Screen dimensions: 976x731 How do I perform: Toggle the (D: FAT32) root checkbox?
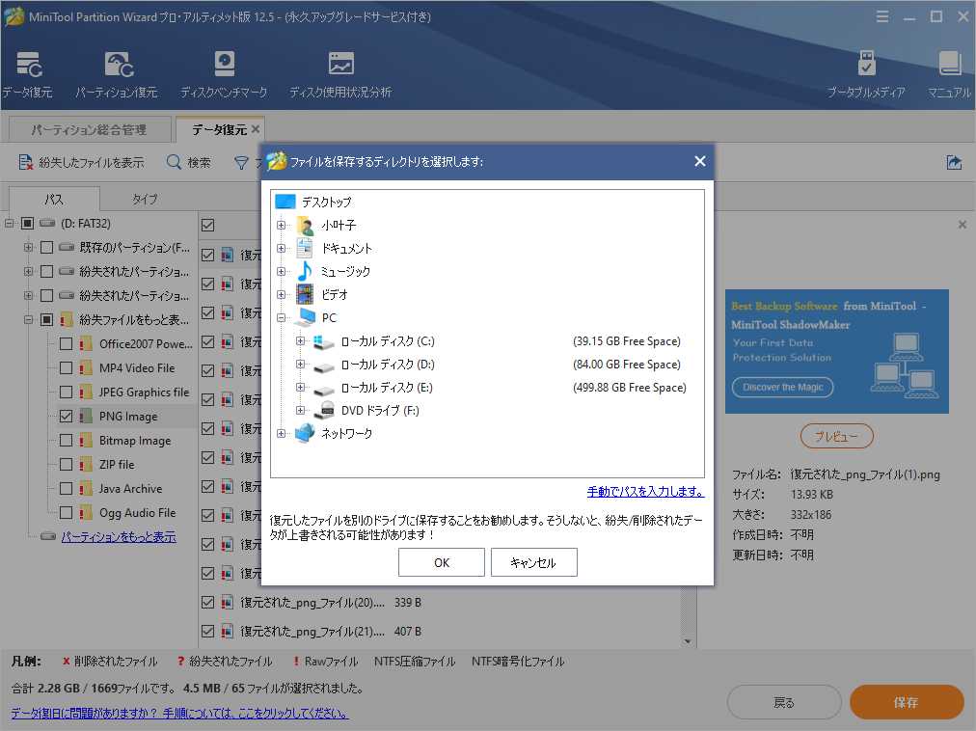[x=27, y=223]
